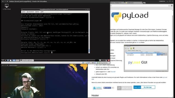Click the terminal title bar menu arrow
The image size is (175, 98).
click(x=22, y=10)
